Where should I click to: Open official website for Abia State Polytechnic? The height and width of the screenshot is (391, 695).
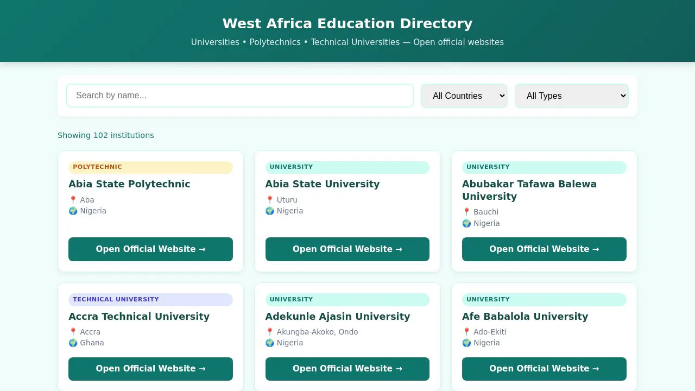tap(150, 249)
